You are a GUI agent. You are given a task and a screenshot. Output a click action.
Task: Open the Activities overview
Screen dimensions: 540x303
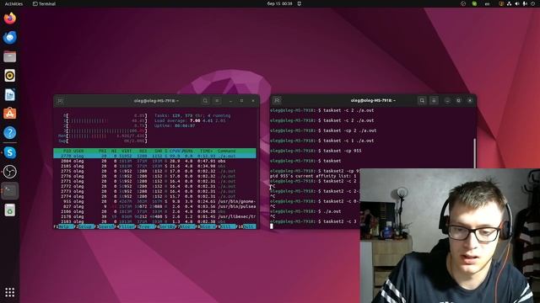[x=13, y=3]
